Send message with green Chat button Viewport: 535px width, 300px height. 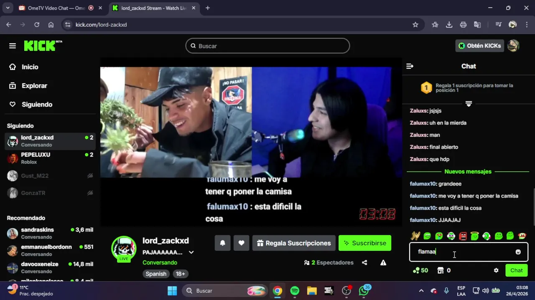point(517,270)
